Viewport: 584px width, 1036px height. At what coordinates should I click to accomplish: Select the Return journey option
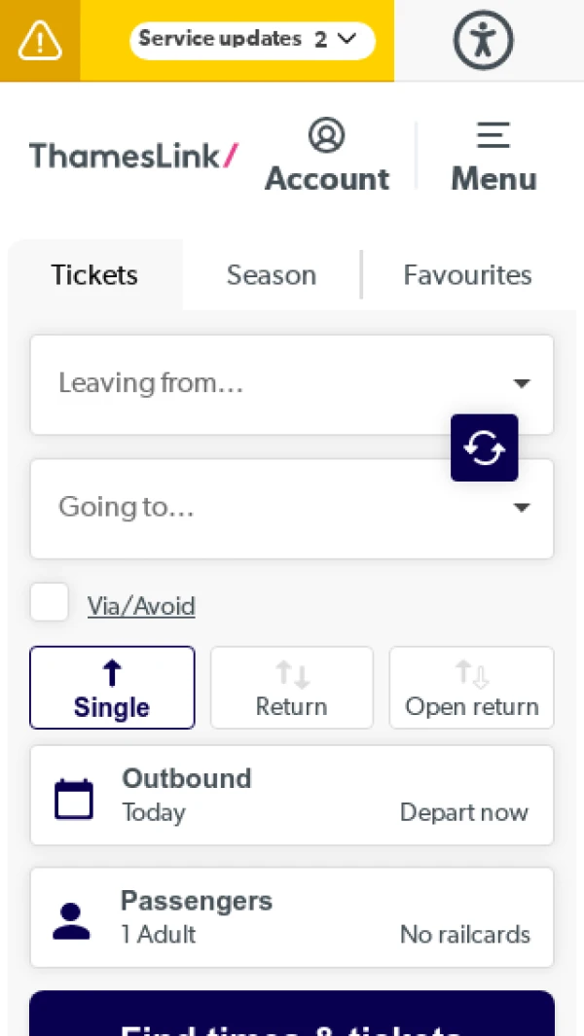coord(291,687)
